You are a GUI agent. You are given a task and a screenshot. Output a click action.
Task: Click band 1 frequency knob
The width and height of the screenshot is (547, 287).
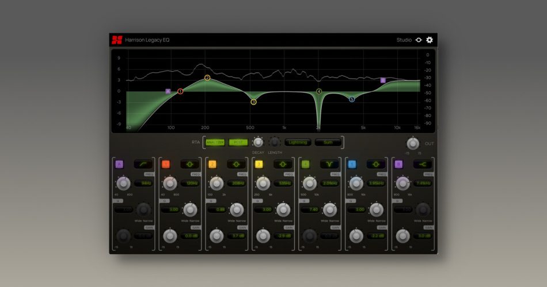coord(170,183)
